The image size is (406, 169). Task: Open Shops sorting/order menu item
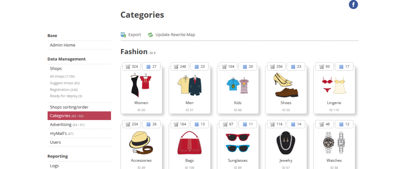click(69, 107)
